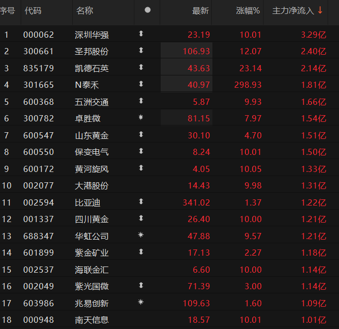339x329 pixels.
Task: Select stock name N泰禾
Action: point(87,85)
